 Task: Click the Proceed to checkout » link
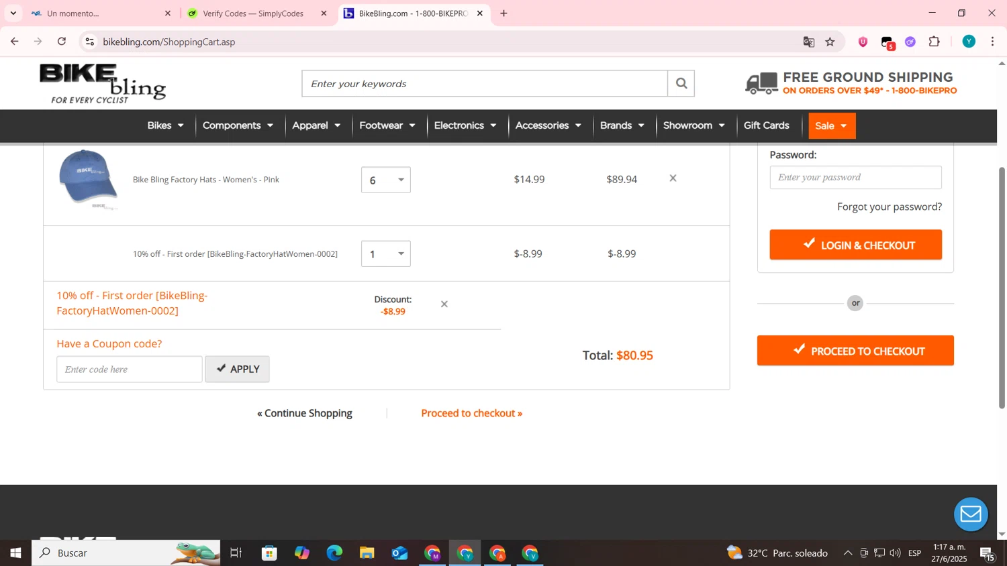(472, 413)
